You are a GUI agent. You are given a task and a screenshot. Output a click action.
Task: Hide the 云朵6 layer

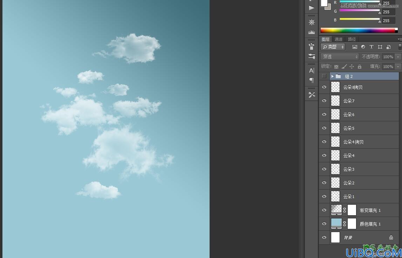[324, 114]
